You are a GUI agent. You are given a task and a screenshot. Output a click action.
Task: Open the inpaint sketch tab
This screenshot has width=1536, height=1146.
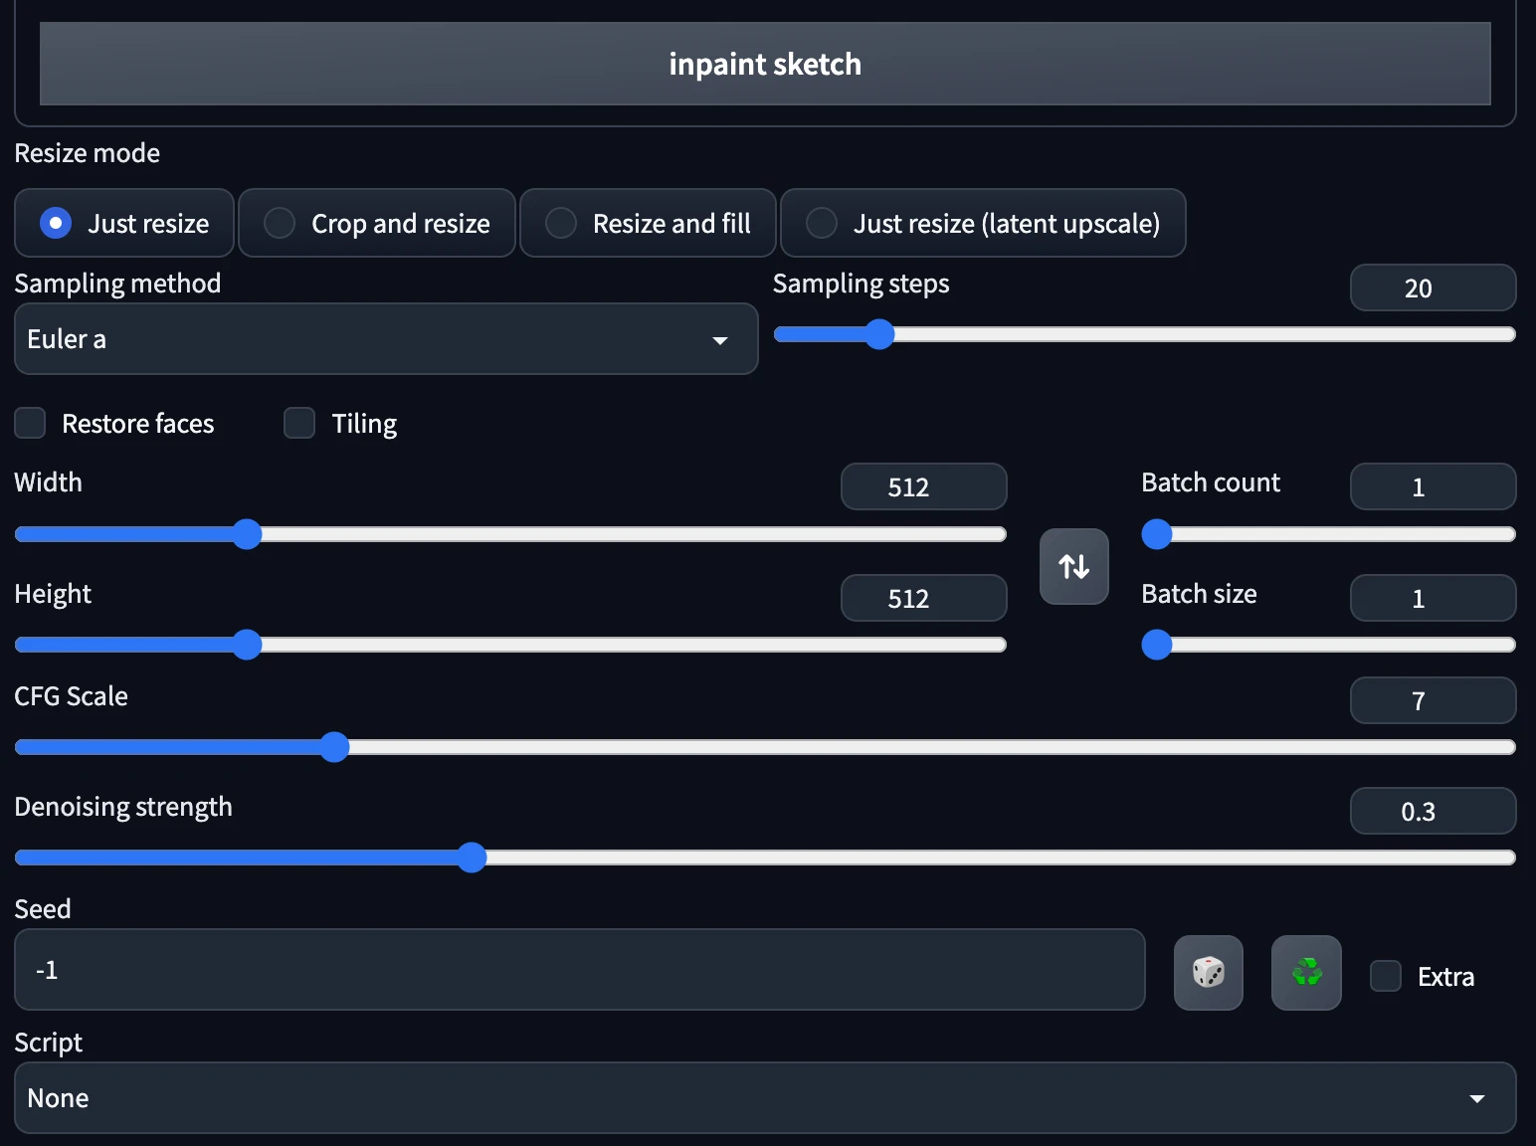tap(764, 64)
